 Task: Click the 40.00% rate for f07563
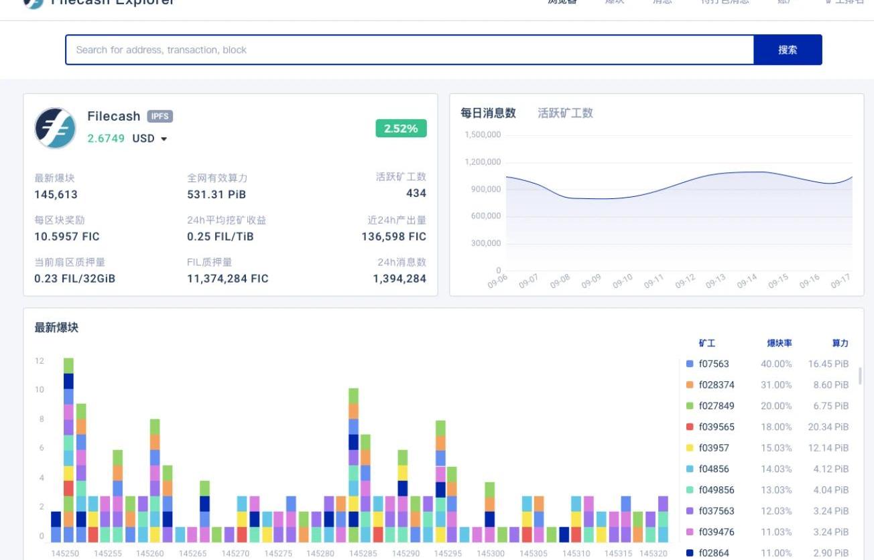click(x=776, y=364)
